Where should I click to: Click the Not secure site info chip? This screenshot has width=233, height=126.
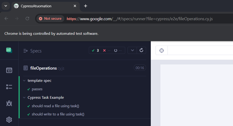click(50, 19)
